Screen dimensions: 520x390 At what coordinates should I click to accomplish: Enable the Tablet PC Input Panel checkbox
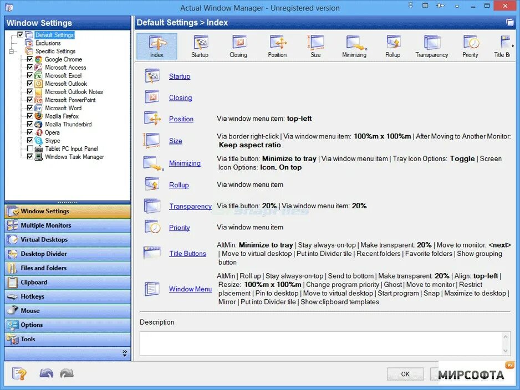coord(29,148)
